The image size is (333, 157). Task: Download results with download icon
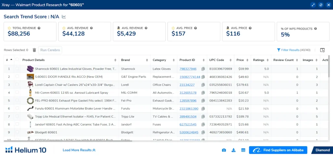233,150
